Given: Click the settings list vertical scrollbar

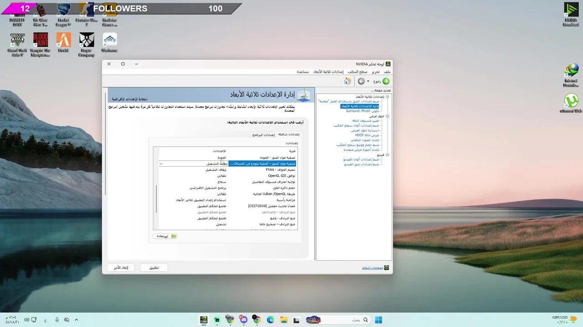Looking at the screenshot, I should tap(156, 198).
